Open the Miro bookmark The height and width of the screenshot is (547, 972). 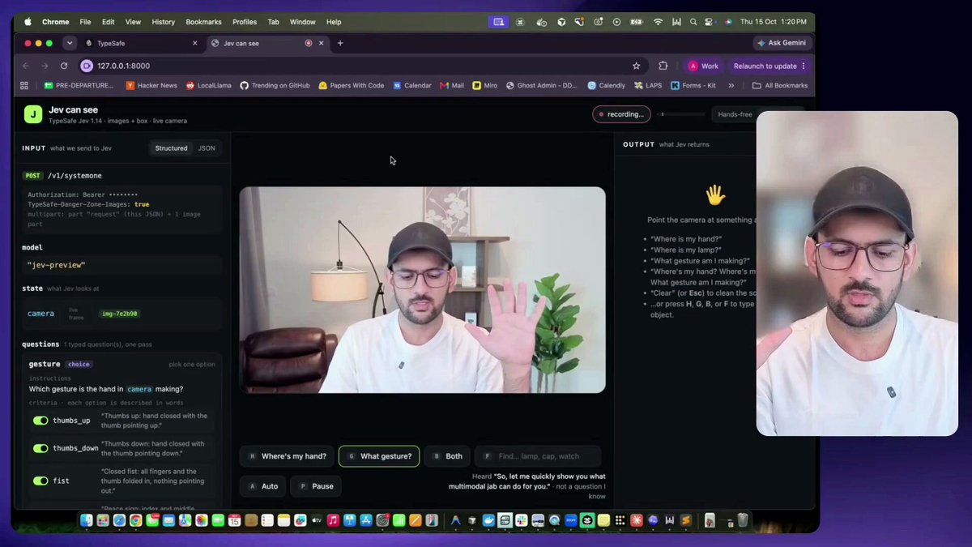point(484,85)
